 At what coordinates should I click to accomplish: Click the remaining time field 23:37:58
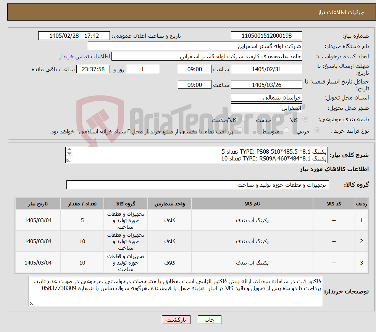[93, 69]
